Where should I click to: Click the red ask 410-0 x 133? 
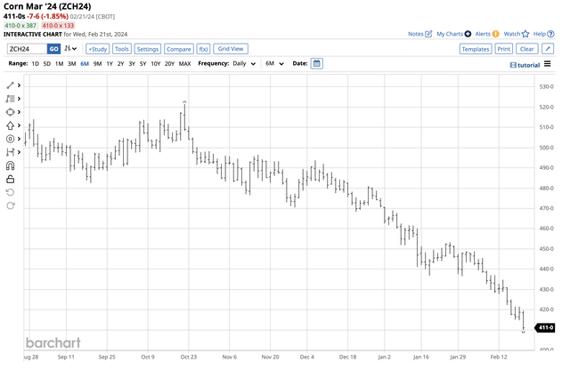coord(58,26)
